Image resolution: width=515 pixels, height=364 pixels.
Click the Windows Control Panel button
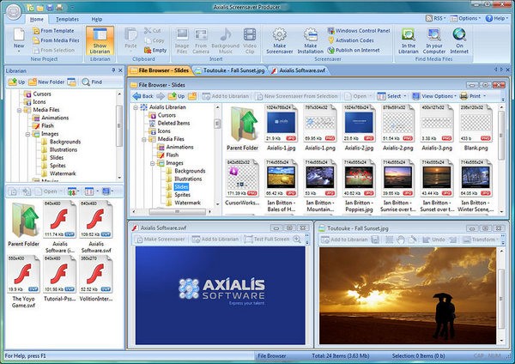[x=361, y=30]
